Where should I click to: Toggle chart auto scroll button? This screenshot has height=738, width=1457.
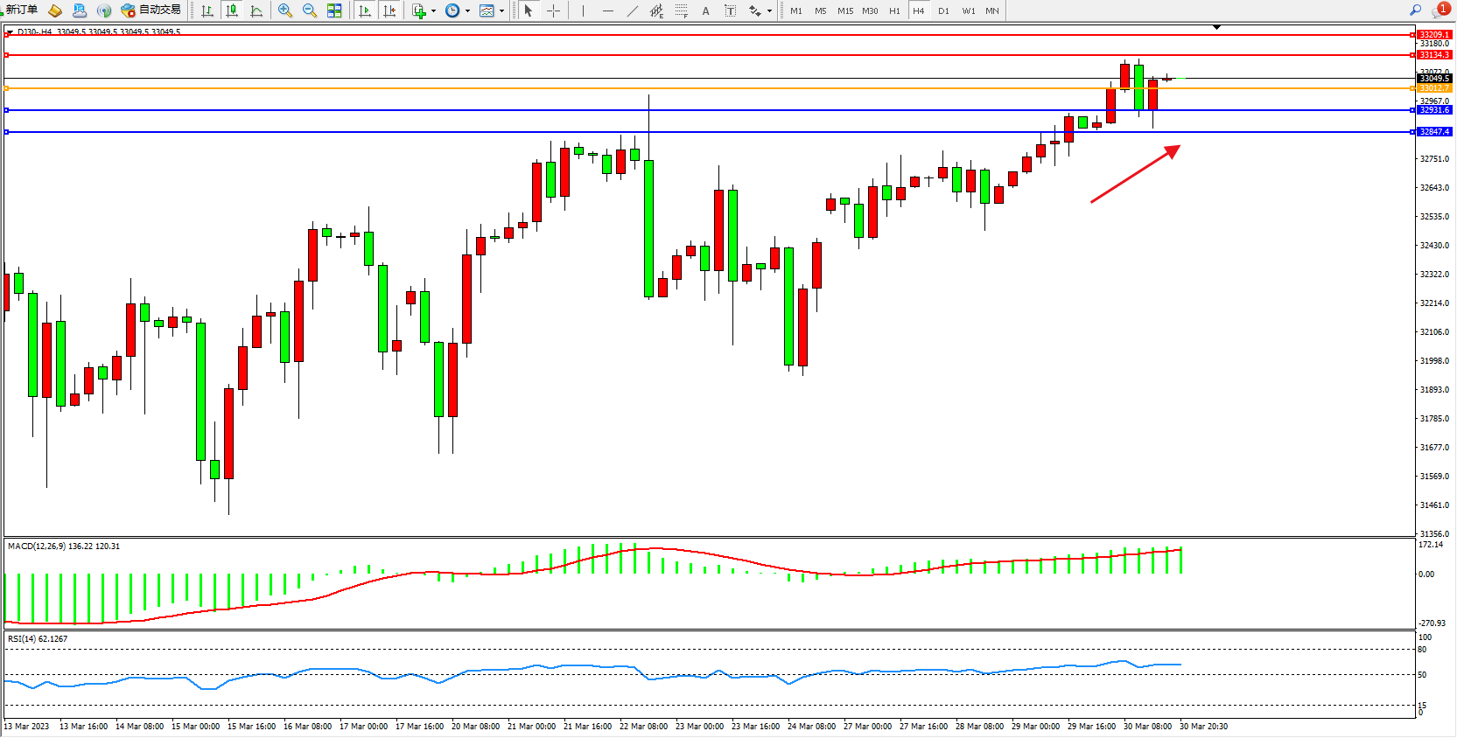[x=365, y=10]
